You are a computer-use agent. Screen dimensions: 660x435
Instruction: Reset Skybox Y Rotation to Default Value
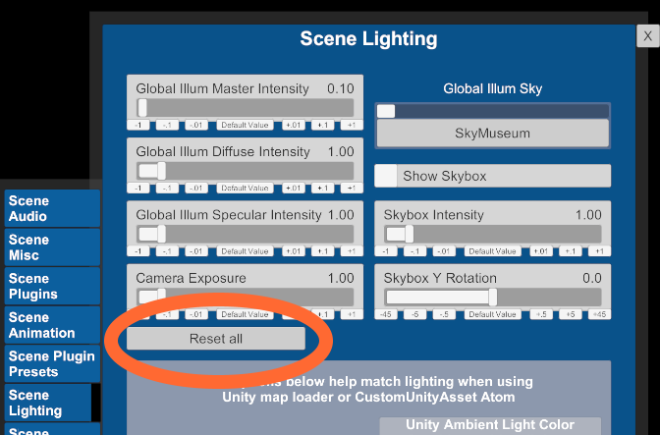click(492, 314)
